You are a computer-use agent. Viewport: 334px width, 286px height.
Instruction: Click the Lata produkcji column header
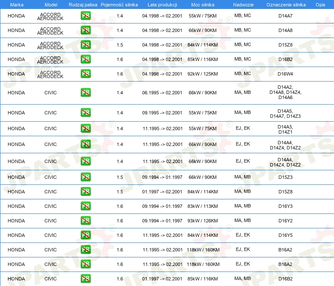click(x=162, y=5)
